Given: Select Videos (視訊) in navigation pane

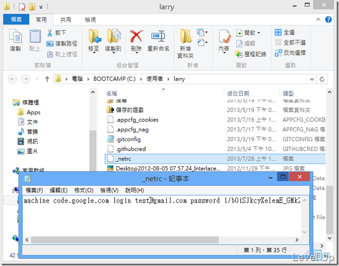Looking at the screenshot, I should [x=27, y=141].
